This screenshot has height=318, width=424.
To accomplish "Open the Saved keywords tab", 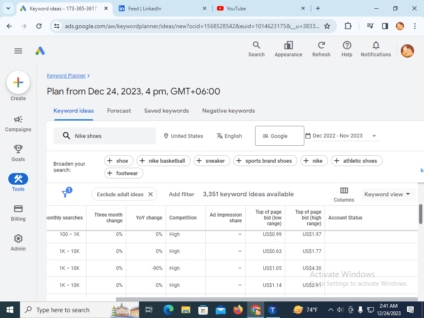I will tap(166, 111).
